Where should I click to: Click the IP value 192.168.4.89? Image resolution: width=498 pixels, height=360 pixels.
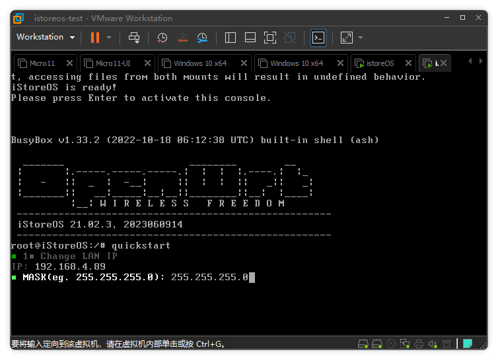click(x=70, y=266)
